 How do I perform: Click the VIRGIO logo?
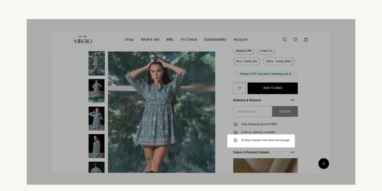point(82,39)
